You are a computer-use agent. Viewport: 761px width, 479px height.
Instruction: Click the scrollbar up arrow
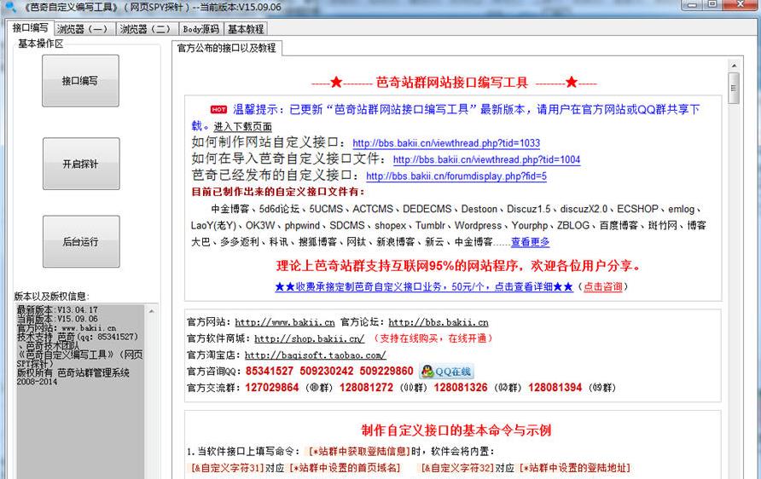click(x=733, y=64)
